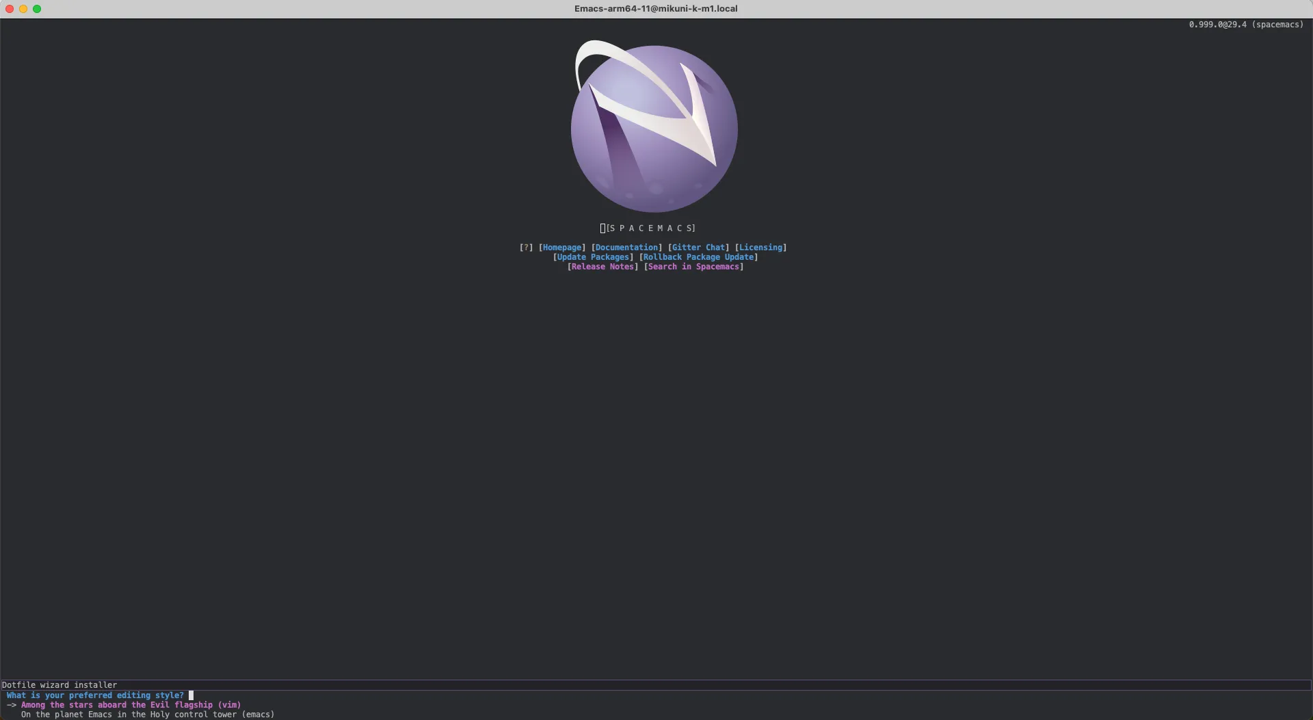Open the Gitter Chat link

pyautogui.click(x=698, y=247)
